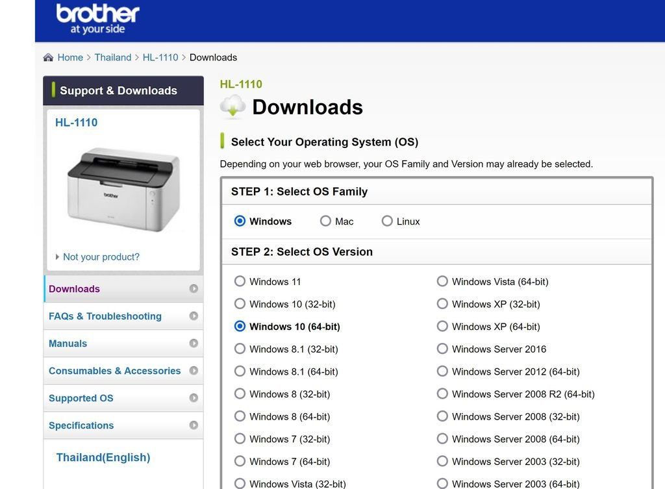Open the Home breadcrumb link
The image size is (665, 489).
[70, 57]
